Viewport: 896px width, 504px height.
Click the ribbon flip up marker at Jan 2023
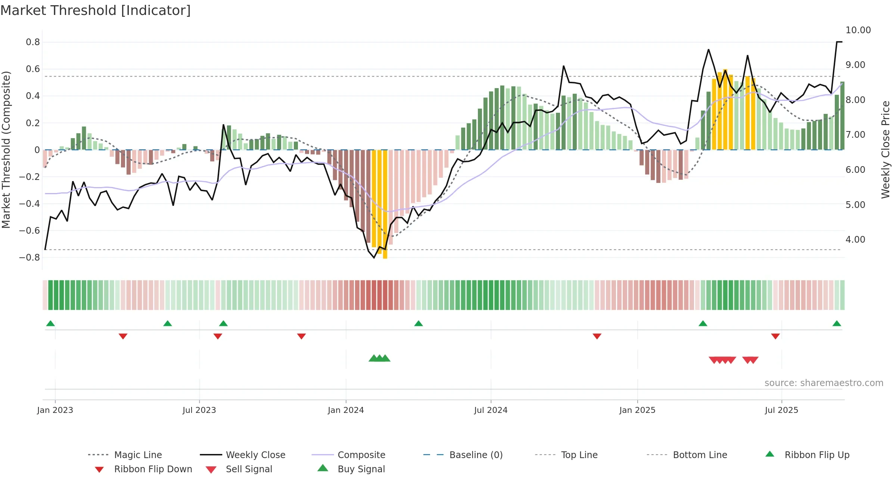(50, 323)
